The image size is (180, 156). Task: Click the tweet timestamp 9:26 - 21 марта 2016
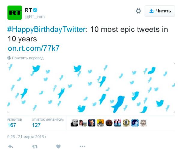pos(27,137)
